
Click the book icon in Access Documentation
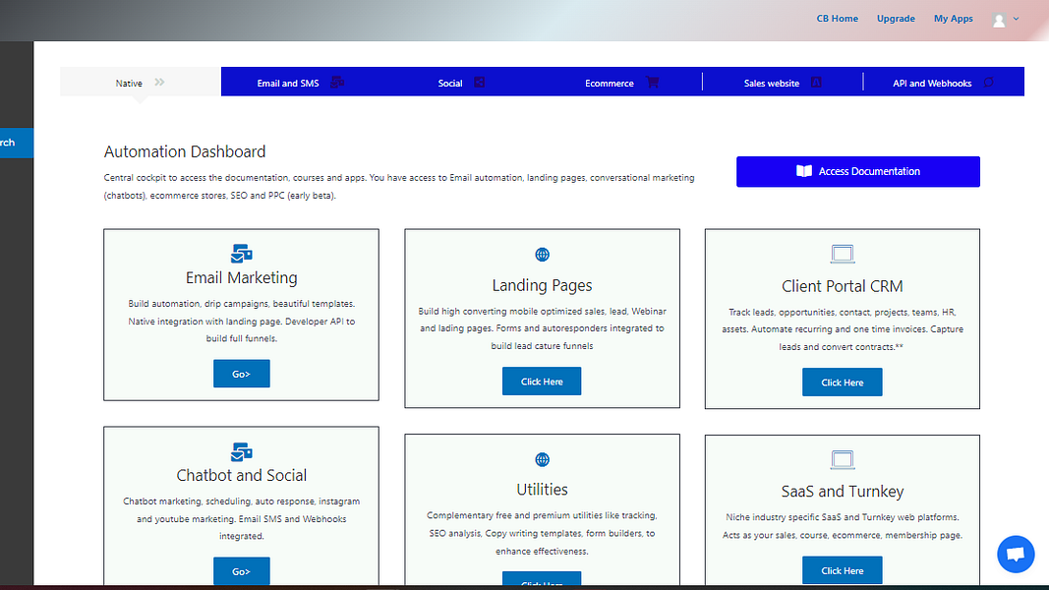click(804, 171)
